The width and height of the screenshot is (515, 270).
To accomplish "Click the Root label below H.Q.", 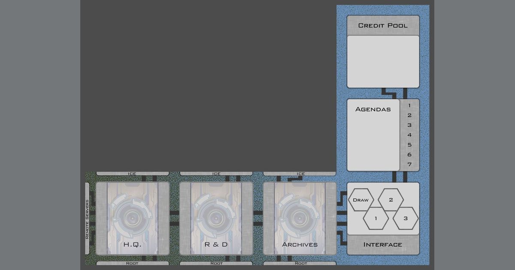I will (132, 263).
